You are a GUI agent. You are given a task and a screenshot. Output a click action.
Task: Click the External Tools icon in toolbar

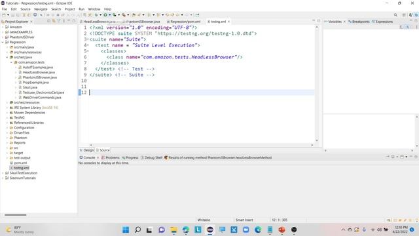point(124,15)
